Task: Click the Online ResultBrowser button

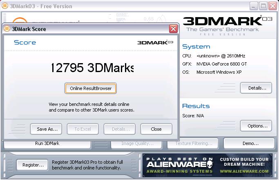Action: (x=91, y=88)
